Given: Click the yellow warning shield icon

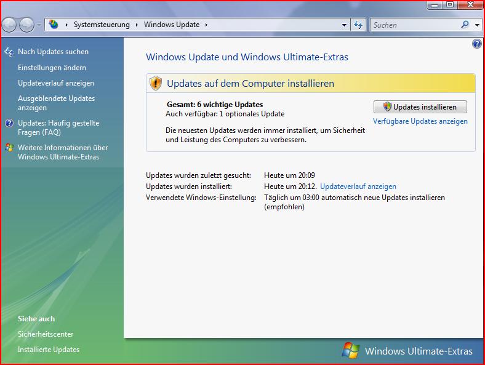Looking at the screenshot, I should (x=156, y=83).
